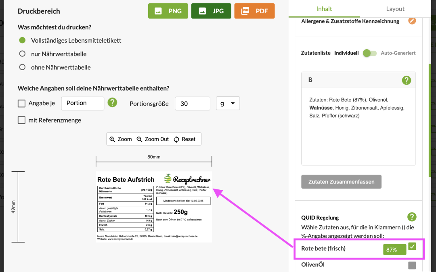Uncheck the Rote bete QUID checkbox
The image size is (436, 272).
click(412, 246)
